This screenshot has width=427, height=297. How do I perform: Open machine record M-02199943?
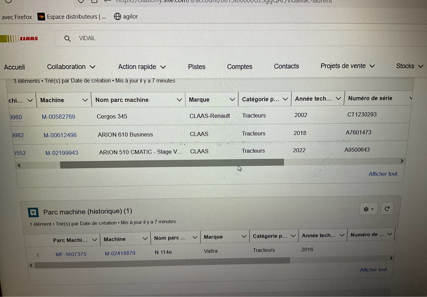[62, 153]
